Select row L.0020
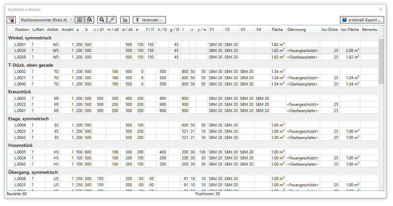 coord(20,51)
